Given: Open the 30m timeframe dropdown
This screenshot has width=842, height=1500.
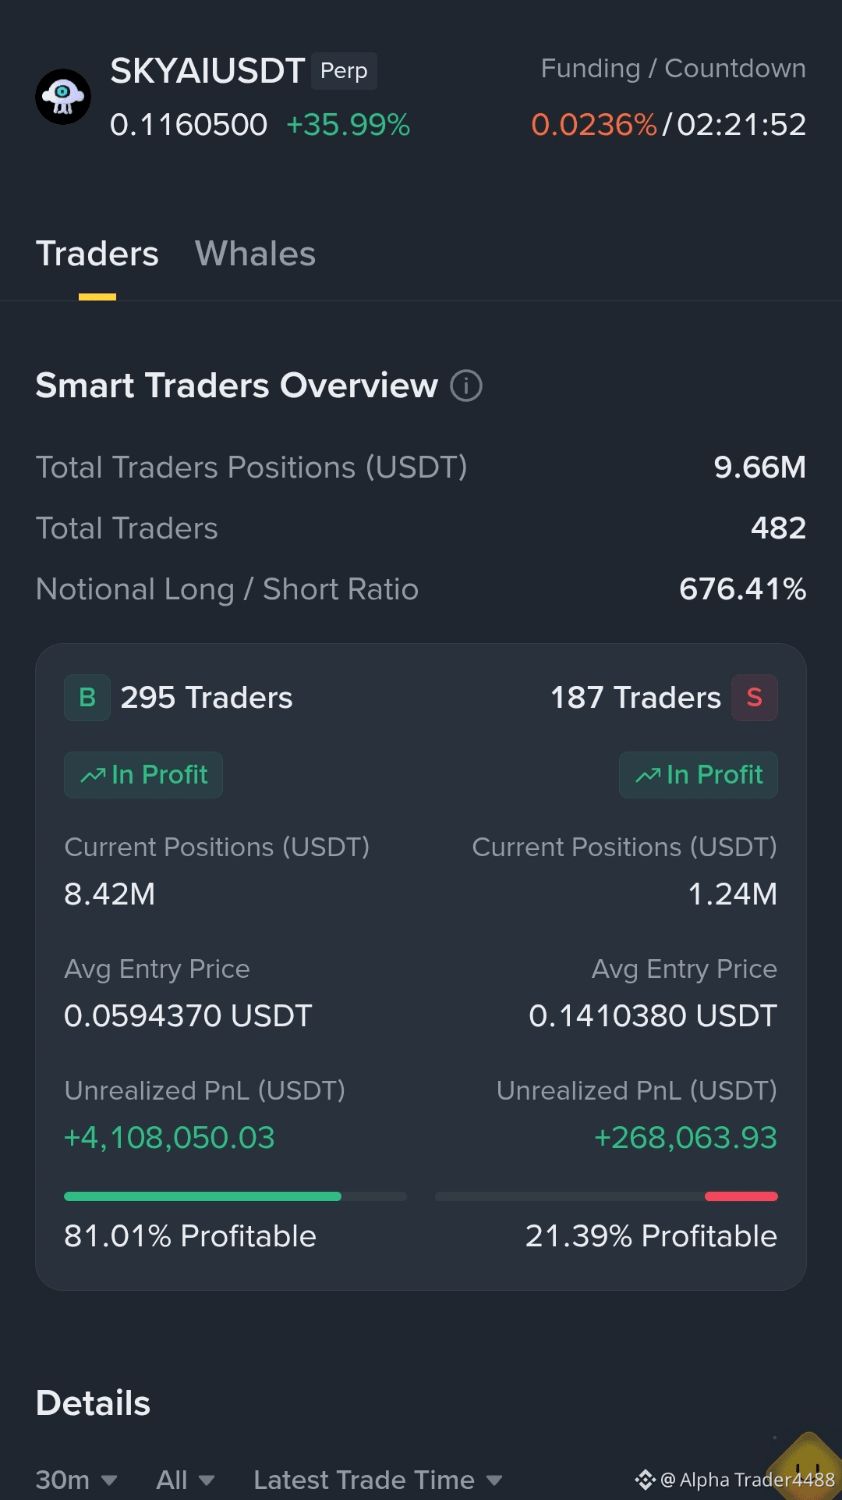Looking at the screenshot, I should (76, 1480).
